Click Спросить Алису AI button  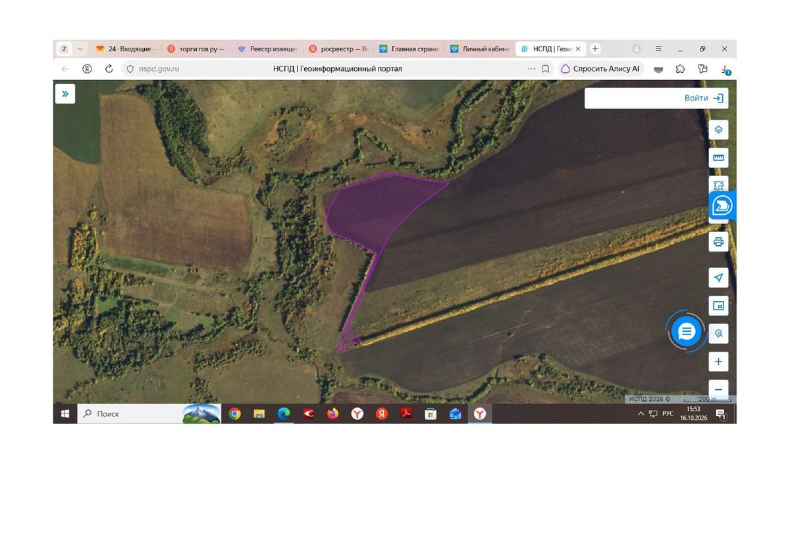coord(600,68)
